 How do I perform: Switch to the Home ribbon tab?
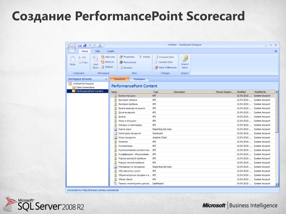(x=85, y=51)
